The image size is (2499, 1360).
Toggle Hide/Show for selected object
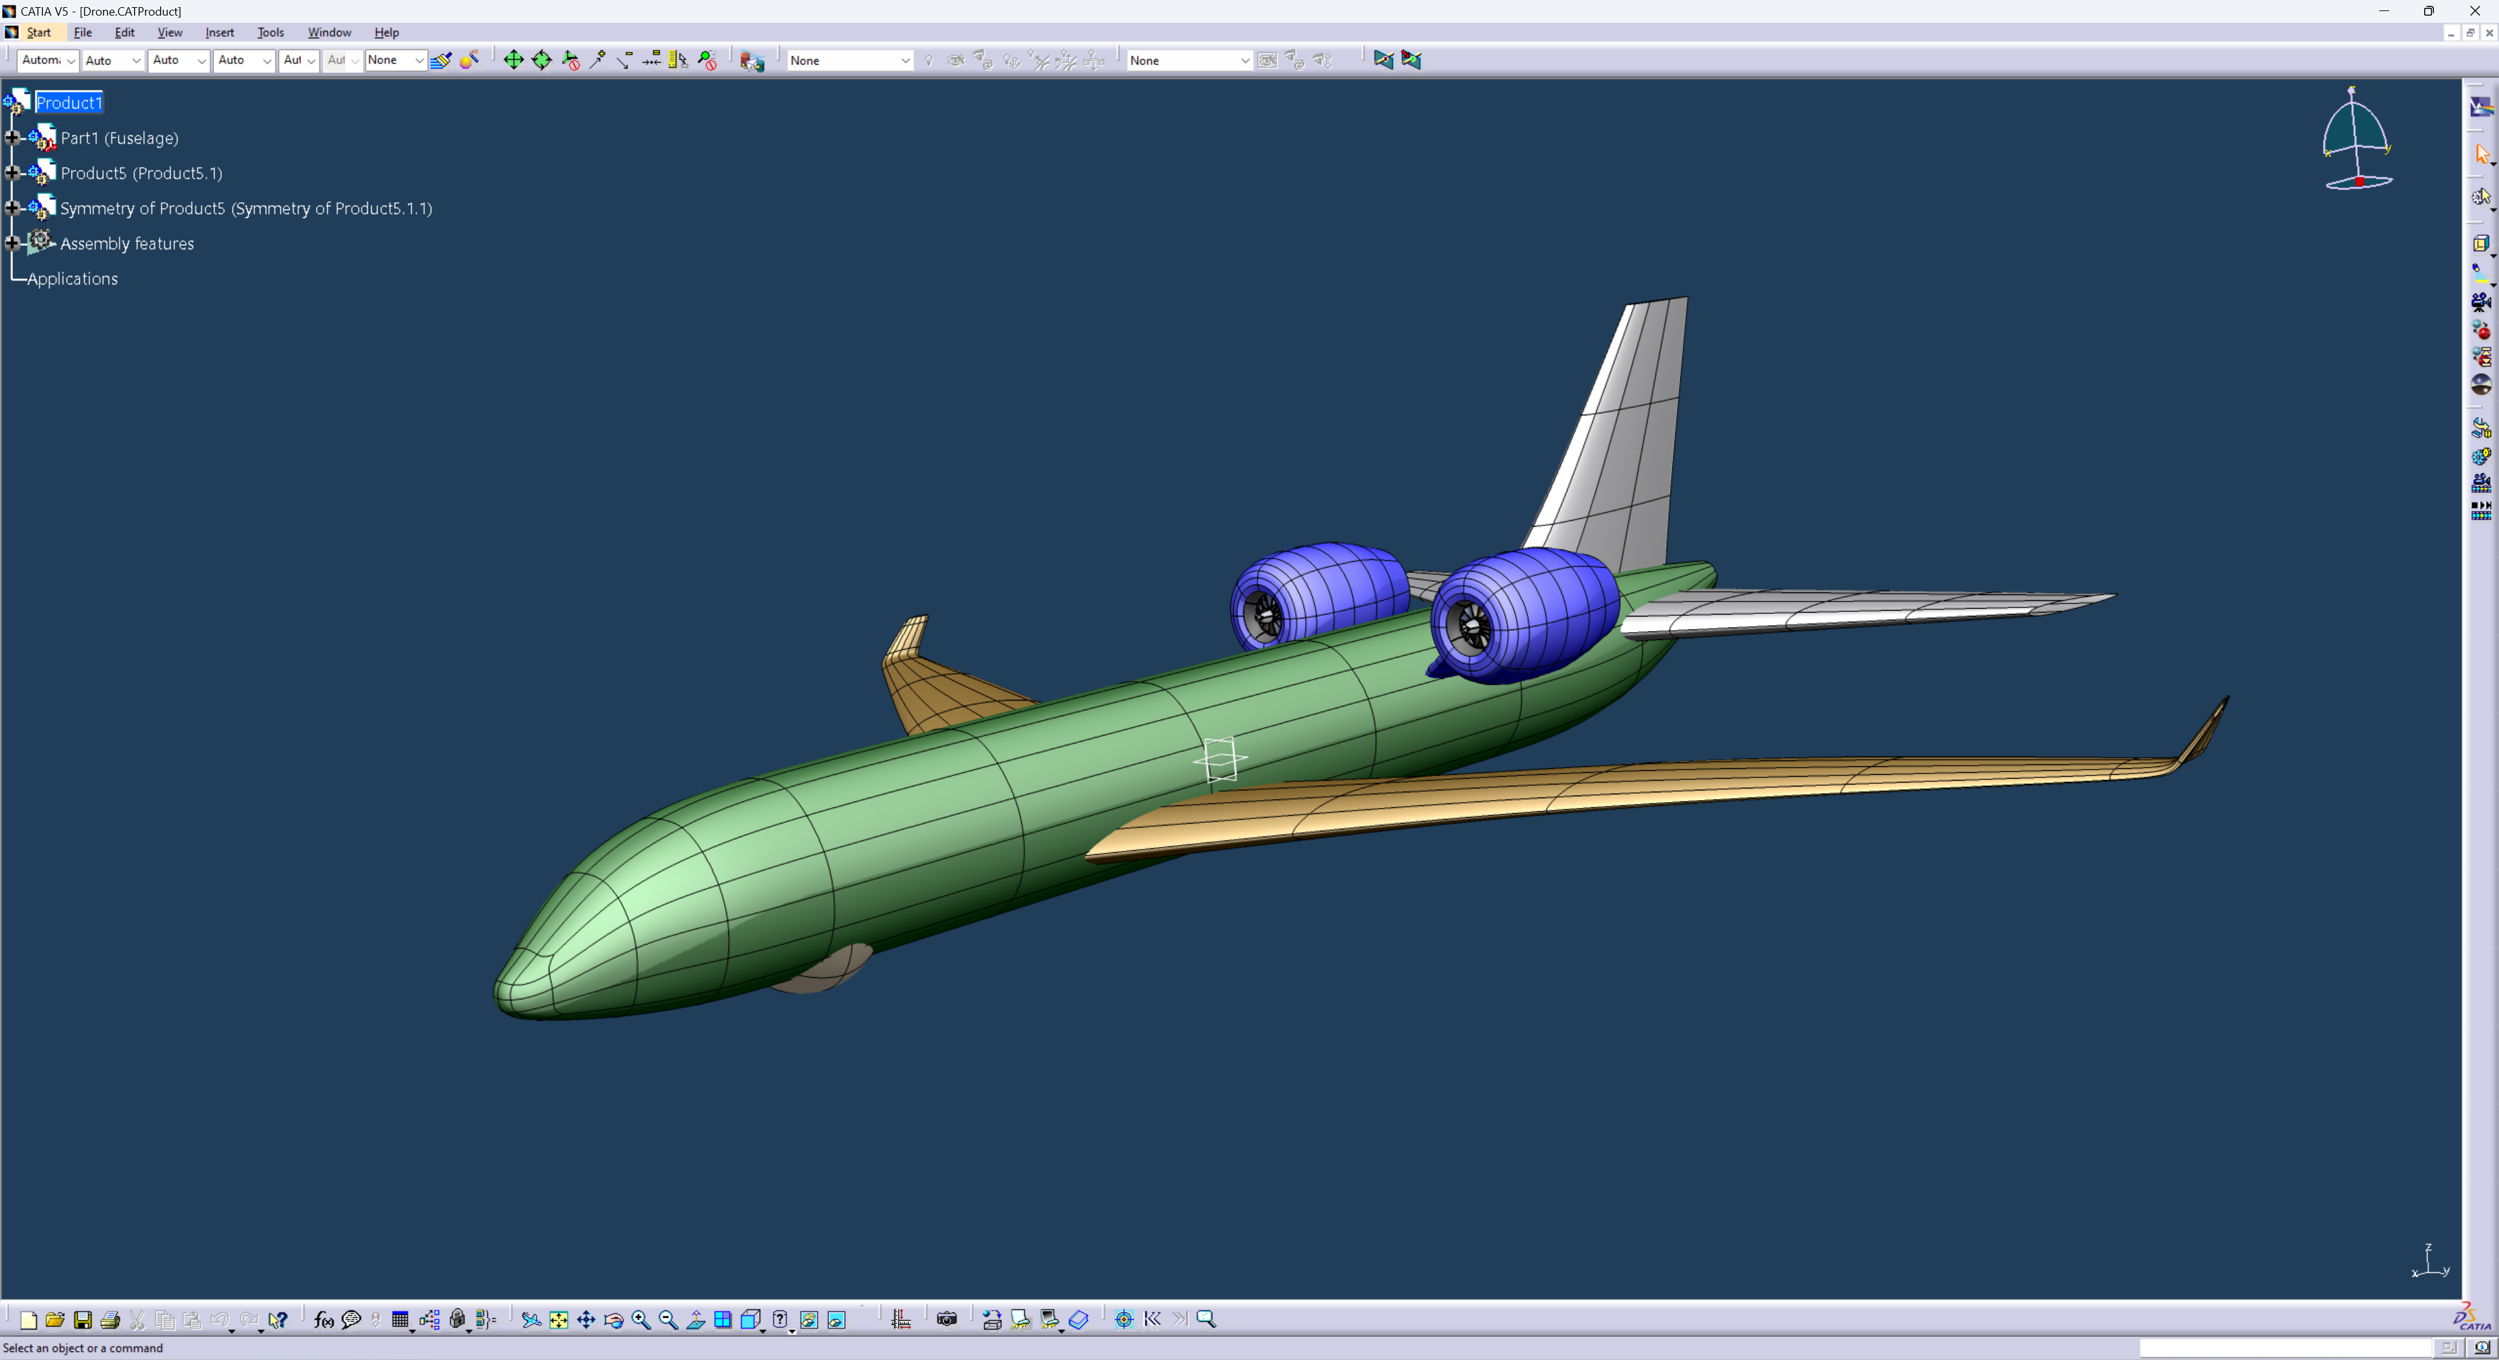(x=808, y=1319)
